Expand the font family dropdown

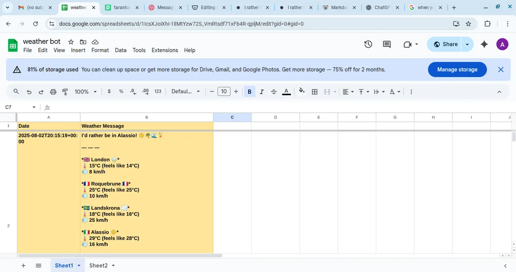pyautogui.click(x=186, y=92)
